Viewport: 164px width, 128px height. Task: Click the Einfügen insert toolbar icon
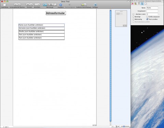coord(95,5)
